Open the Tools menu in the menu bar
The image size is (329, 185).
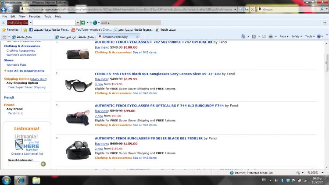(47, 16)
